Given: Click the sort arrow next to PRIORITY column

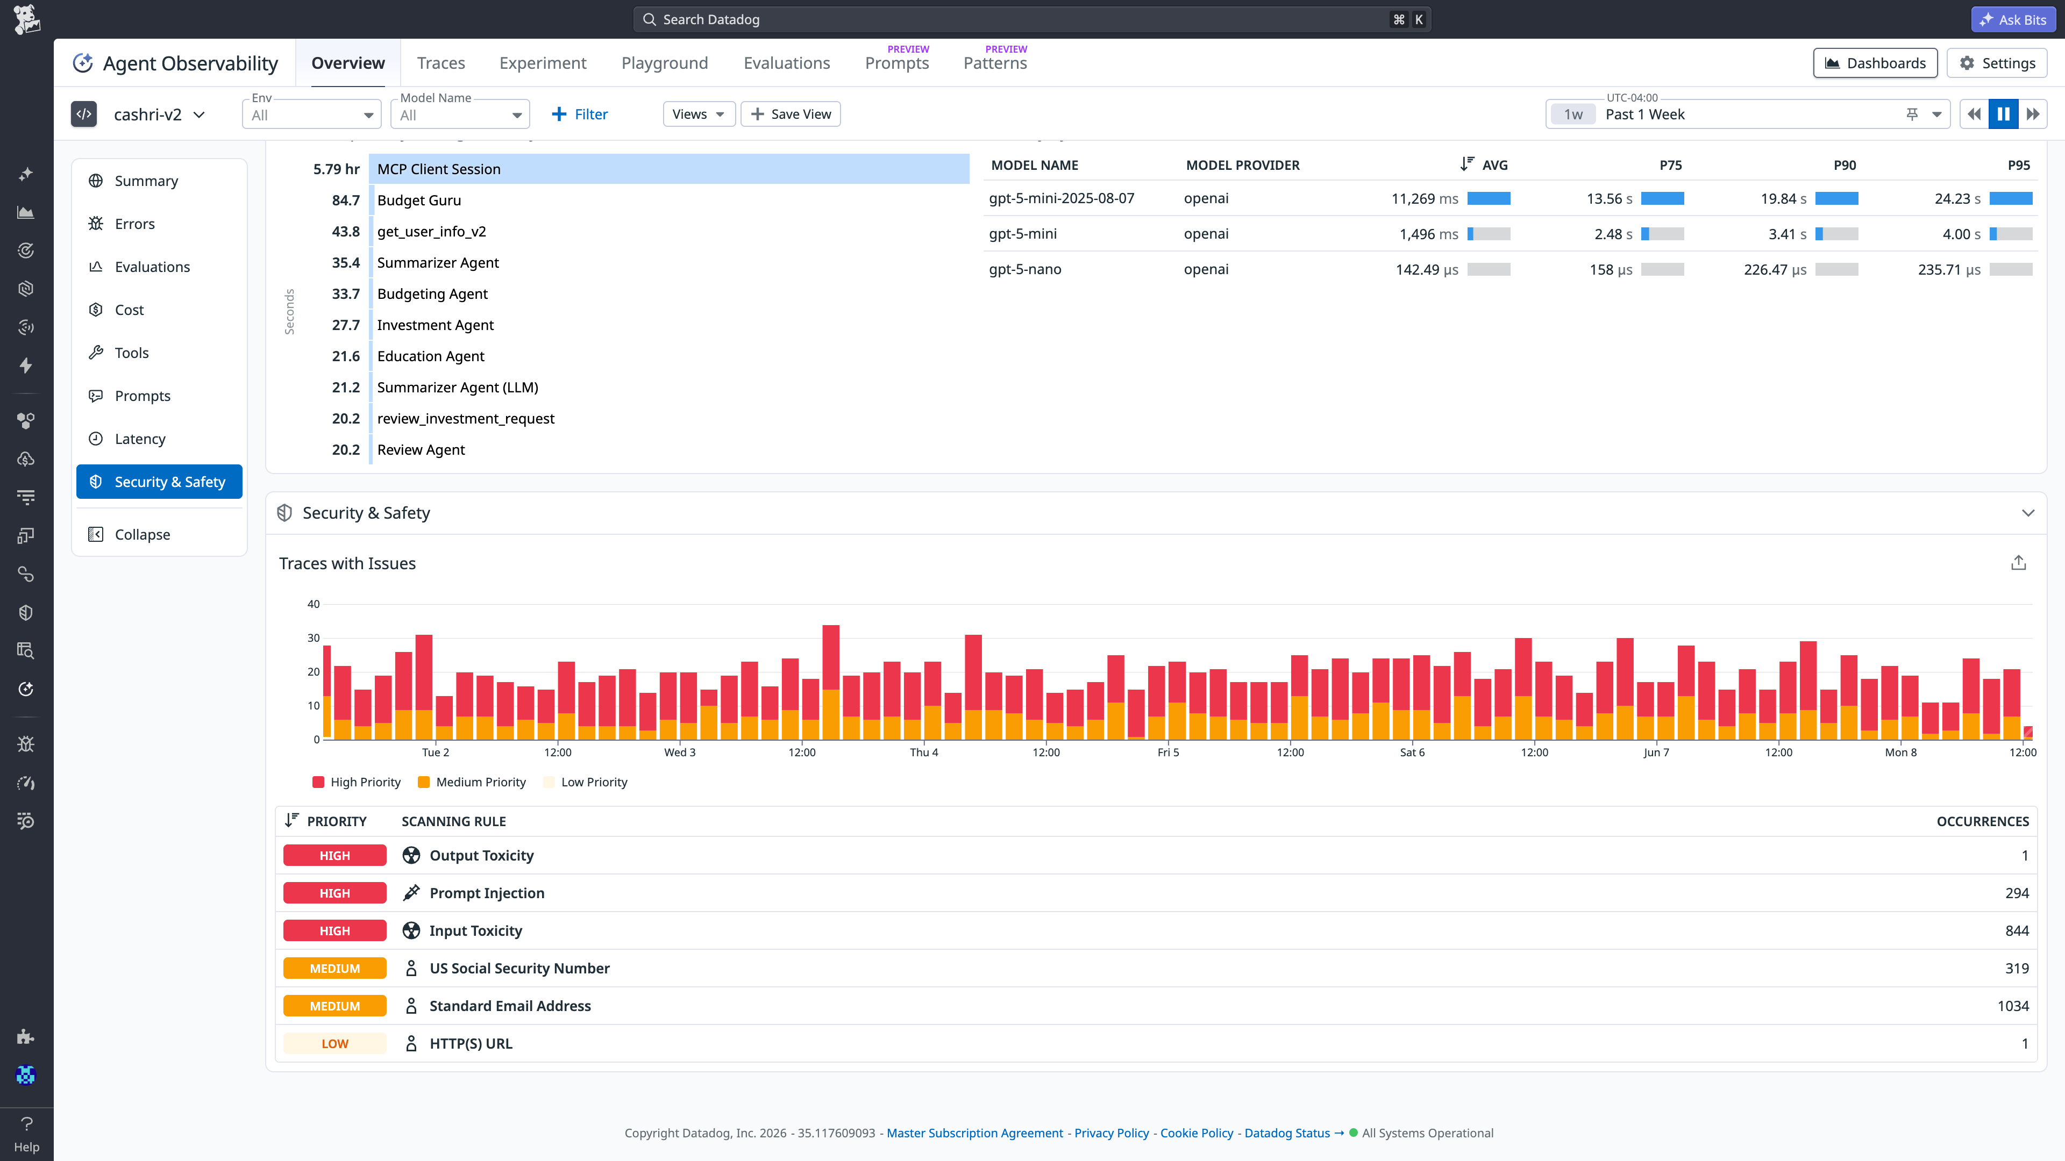Looking at the screenshot, I should [292, 820].
